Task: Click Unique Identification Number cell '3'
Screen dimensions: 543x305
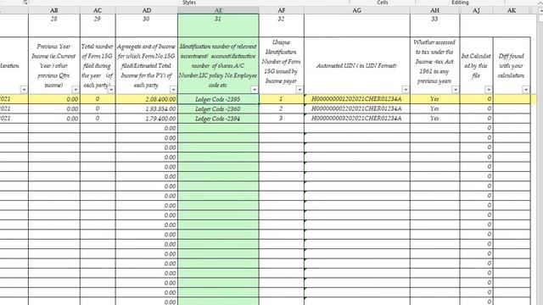Action: (281, 119)
